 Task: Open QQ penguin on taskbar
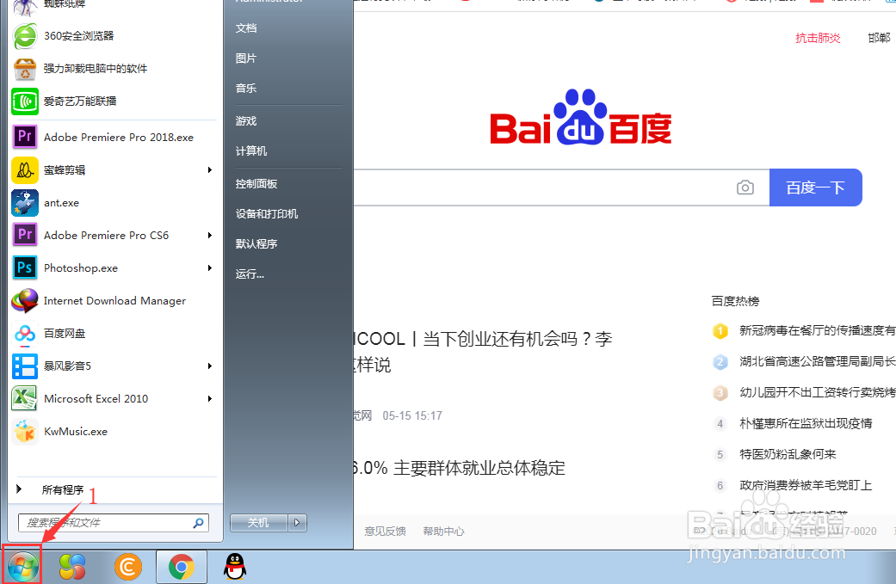235,567
